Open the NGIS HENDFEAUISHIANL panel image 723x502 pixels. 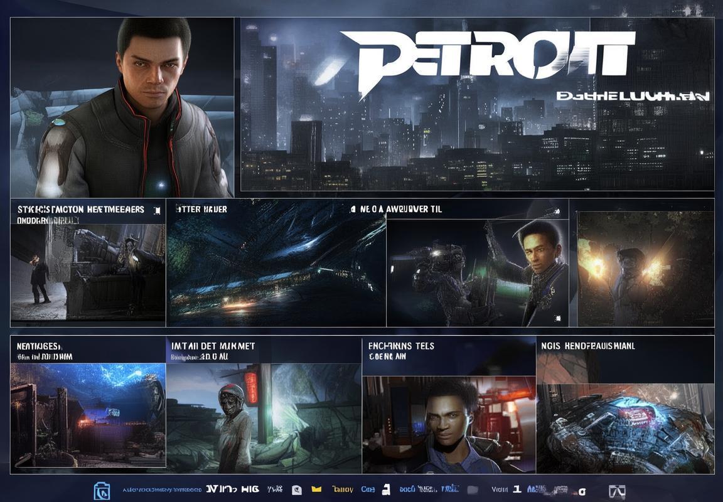click(x=625, y=428)
